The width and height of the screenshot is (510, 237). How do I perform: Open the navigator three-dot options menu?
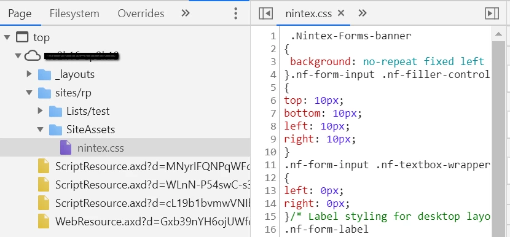(235, 14)
